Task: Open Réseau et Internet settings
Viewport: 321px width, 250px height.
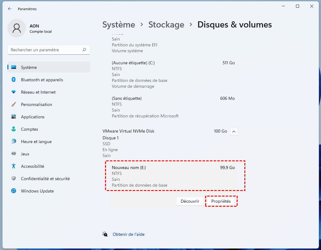Action: click(38, 92)
